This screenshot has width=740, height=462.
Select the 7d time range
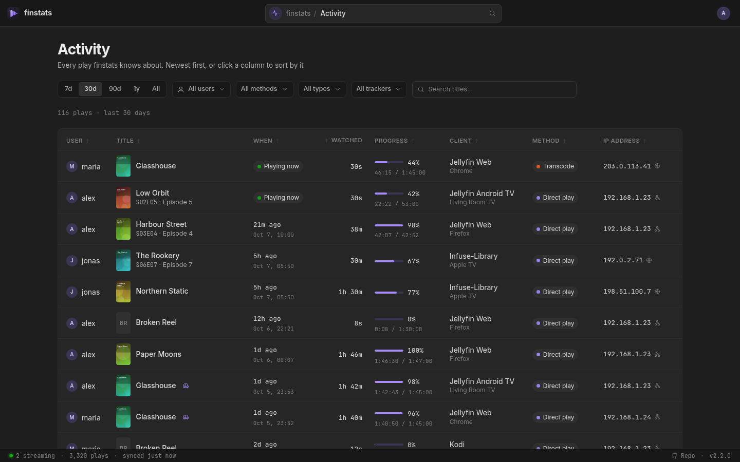(x=68, y=89)
